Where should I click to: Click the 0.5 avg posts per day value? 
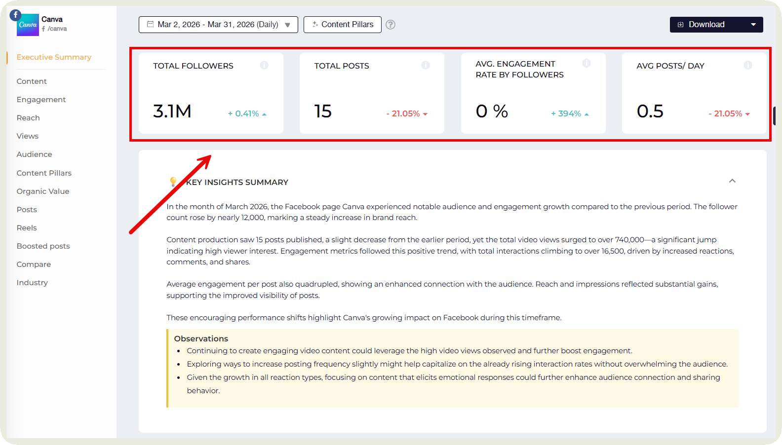point(650,111)
